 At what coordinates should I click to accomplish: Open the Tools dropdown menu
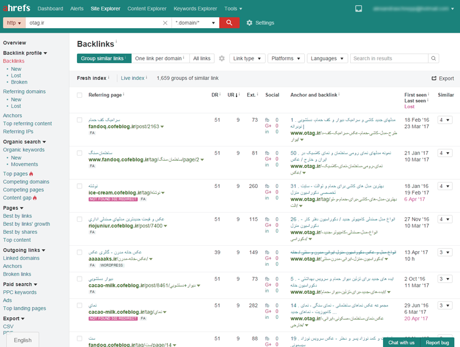(233, 9)
